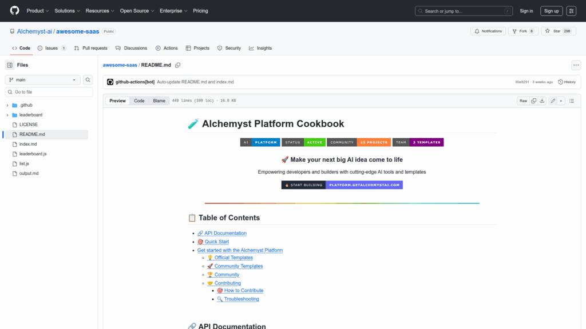586x329 pixels.
Task: Open the more file actions ellipsis
Action: click(x=576, y=65)
